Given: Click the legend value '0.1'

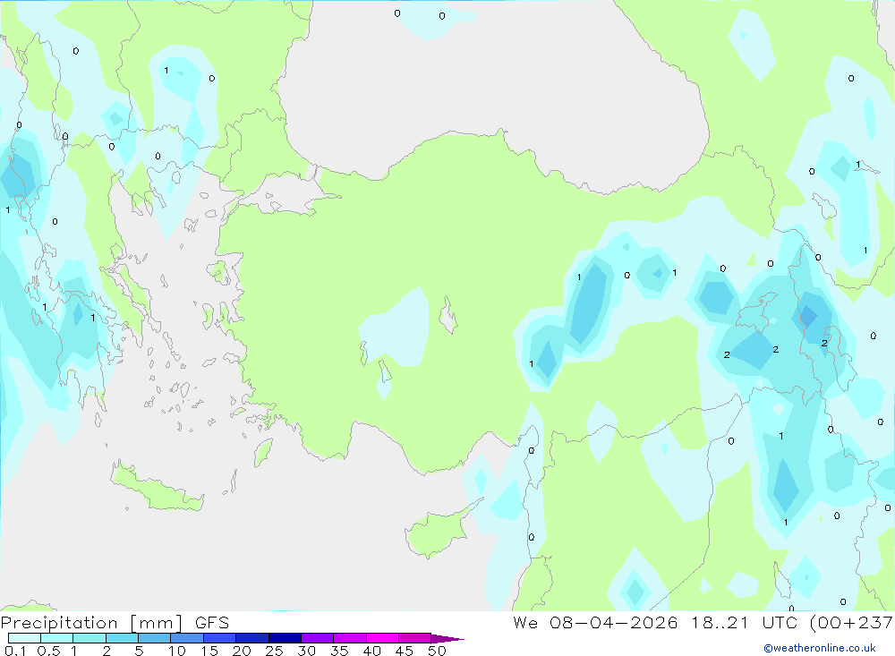Looking at the screenshot, I should (15, 651).
